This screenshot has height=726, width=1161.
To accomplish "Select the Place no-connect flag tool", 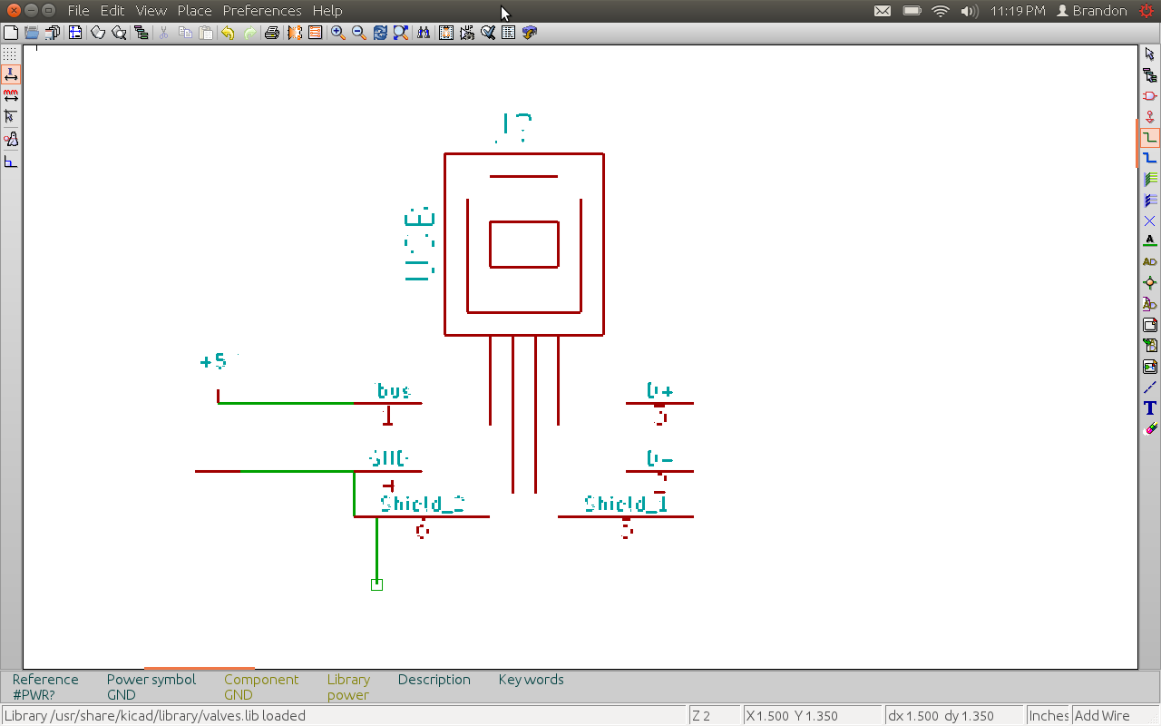I will pos(1150,221).
